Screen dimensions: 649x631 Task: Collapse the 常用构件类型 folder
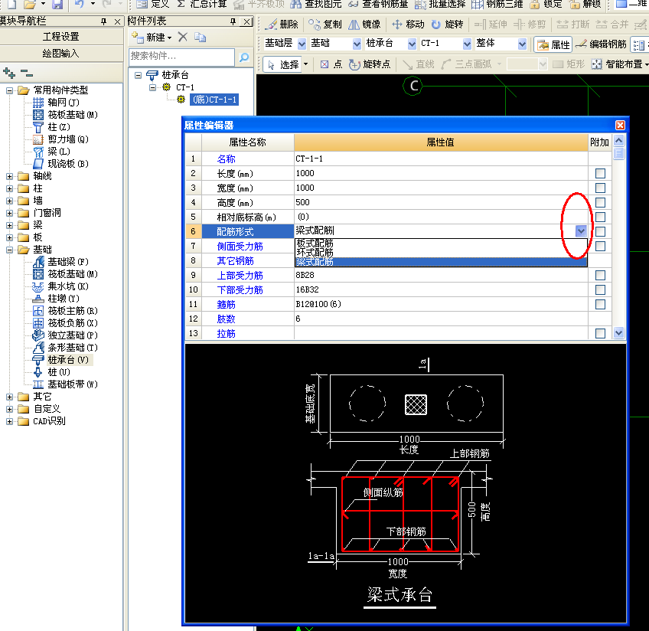pyautogui.click(x=9, y=90)
